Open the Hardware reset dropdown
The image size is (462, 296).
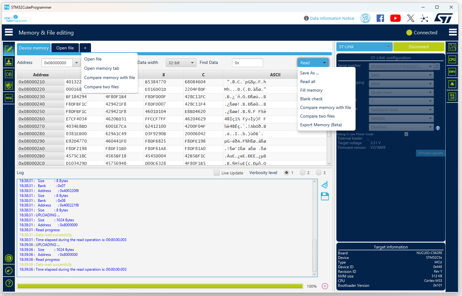point(401,110)
